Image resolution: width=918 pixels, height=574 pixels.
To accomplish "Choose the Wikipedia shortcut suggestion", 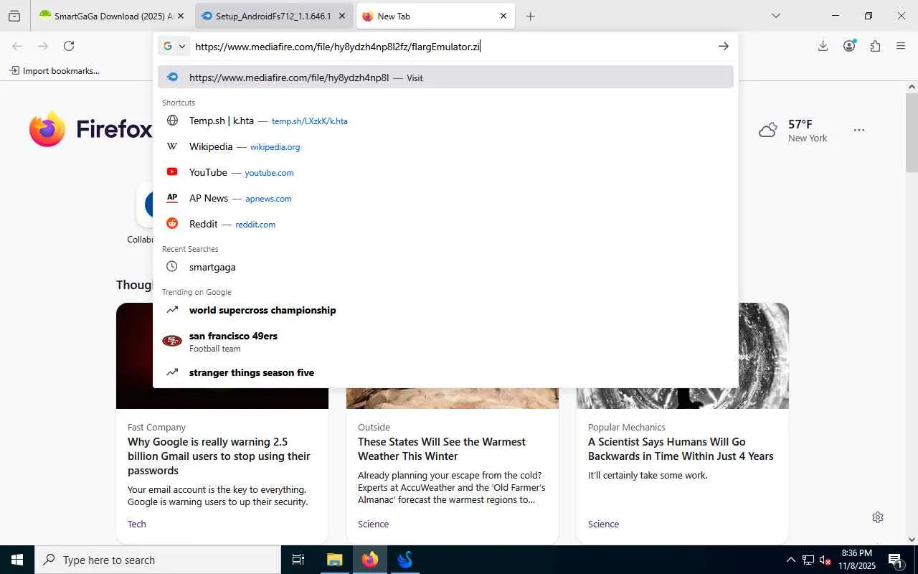I will [x=445, y=146].
